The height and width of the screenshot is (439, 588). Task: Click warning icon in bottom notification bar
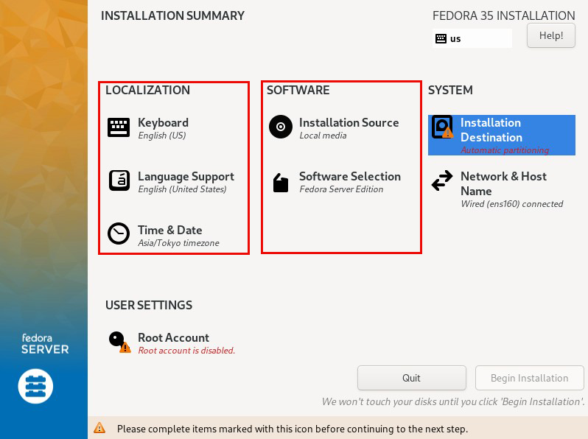point(99,428)
